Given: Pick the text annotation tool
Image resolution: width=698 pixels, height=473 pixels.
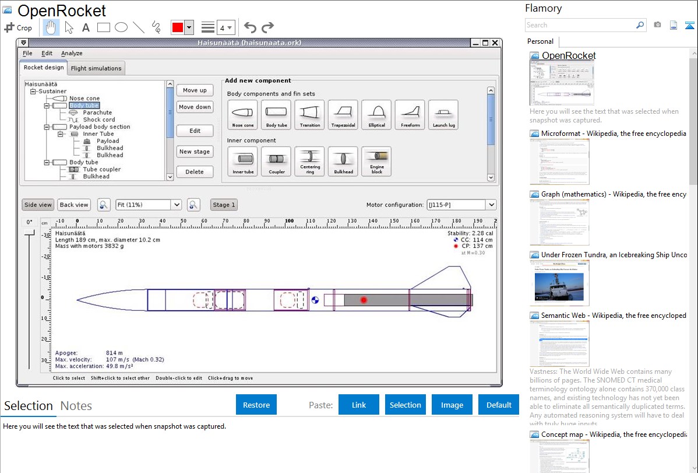Looking at the screenshot, I should pos(86,27).
